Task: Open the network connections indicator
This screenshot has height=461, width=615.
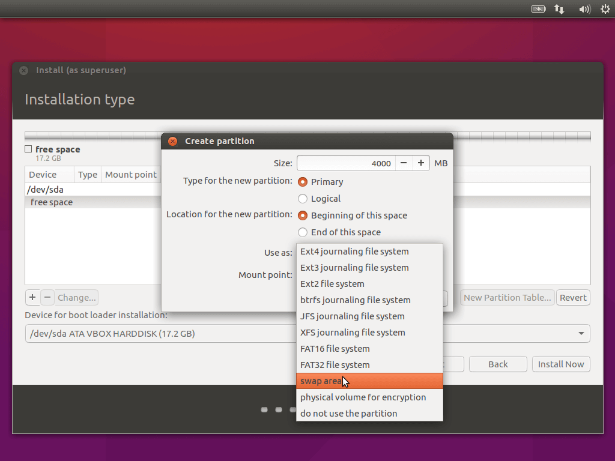Action: pyautogui.click(x=559, y=9)
